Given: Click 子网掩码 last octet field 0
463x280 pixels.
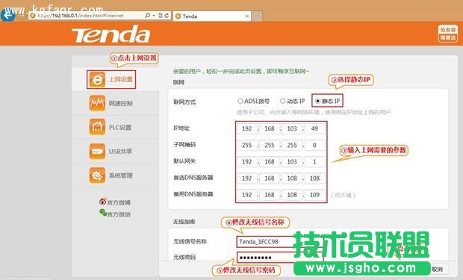Looking at the screenshot, I should click(x=314, y=146).
